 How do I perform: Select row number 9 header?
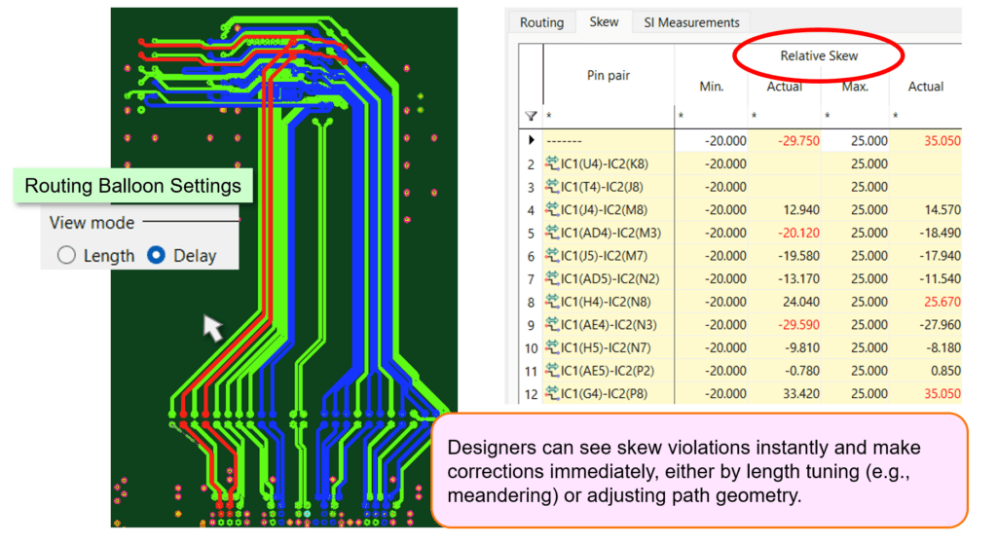(531, 325)
